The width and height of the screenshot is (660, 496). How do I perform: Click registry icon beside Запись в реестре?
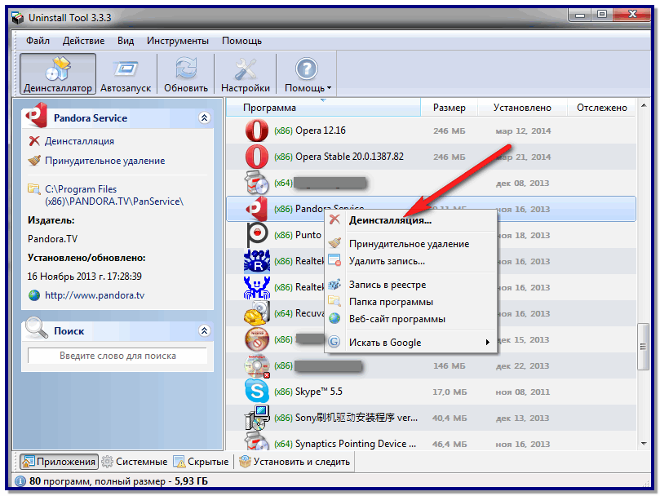[334, 284]
